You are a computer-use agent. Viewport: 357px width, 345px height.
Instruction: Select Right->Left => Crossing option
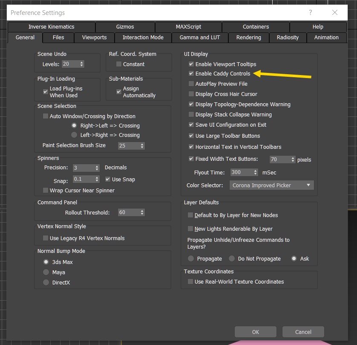(x=74, y=125)
